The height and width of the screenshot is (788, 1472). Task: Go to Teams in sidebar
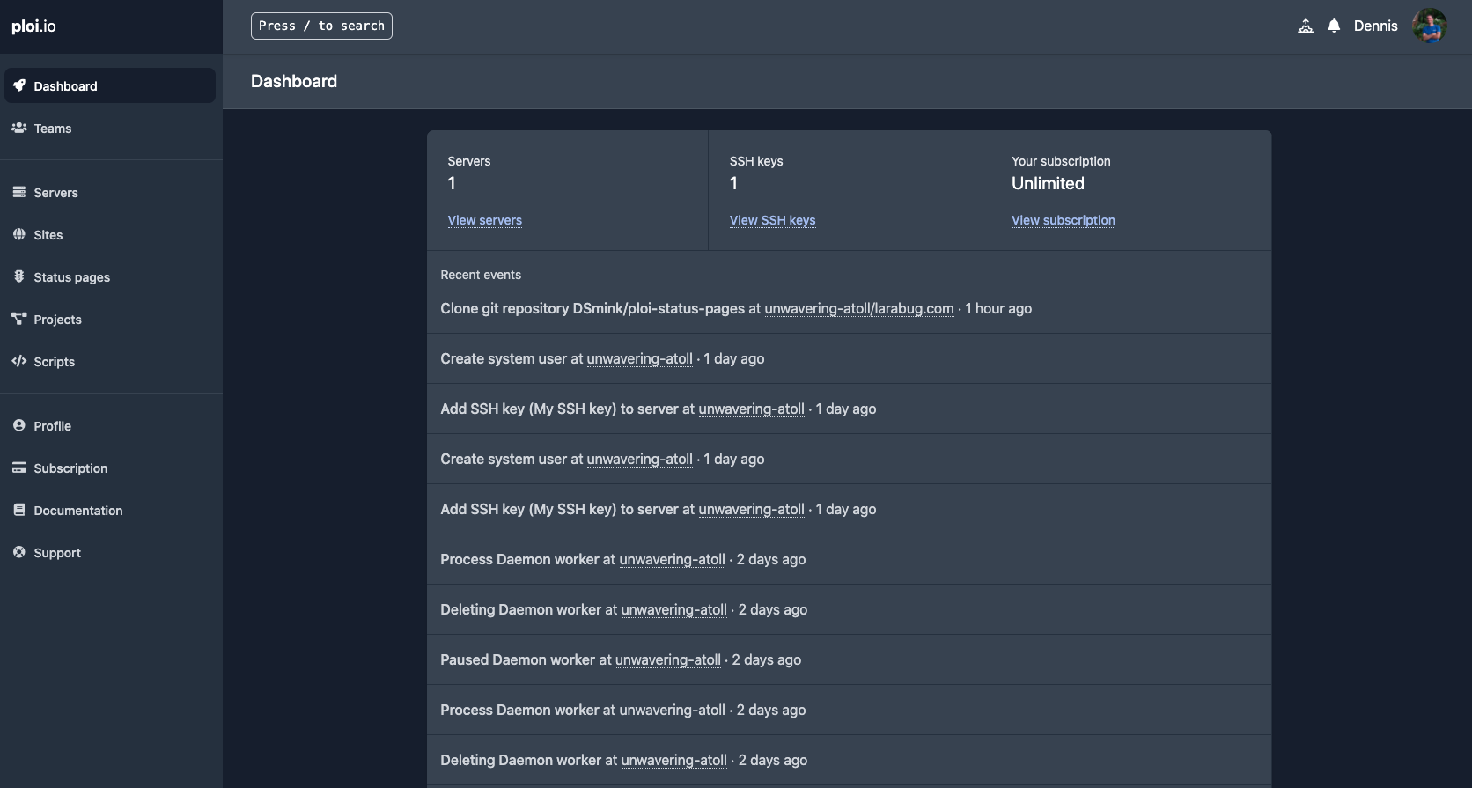pyautogui.click(x=110, y=129)
